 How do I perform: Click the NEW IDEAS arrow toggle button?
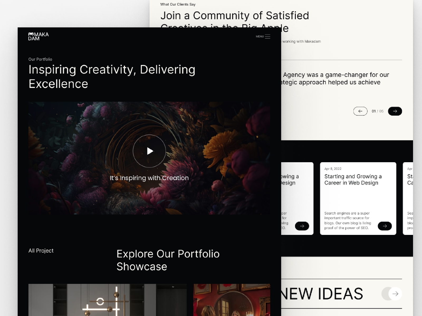click(x=392, y=294)
